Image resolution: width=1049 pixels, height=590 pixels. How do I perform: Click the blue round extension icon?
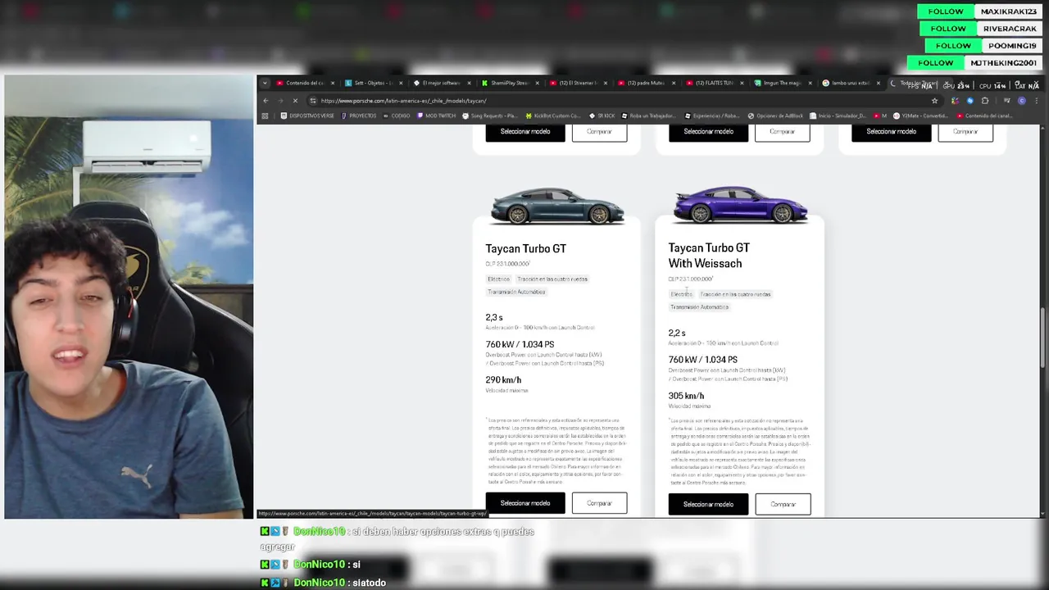pos(970,101)
